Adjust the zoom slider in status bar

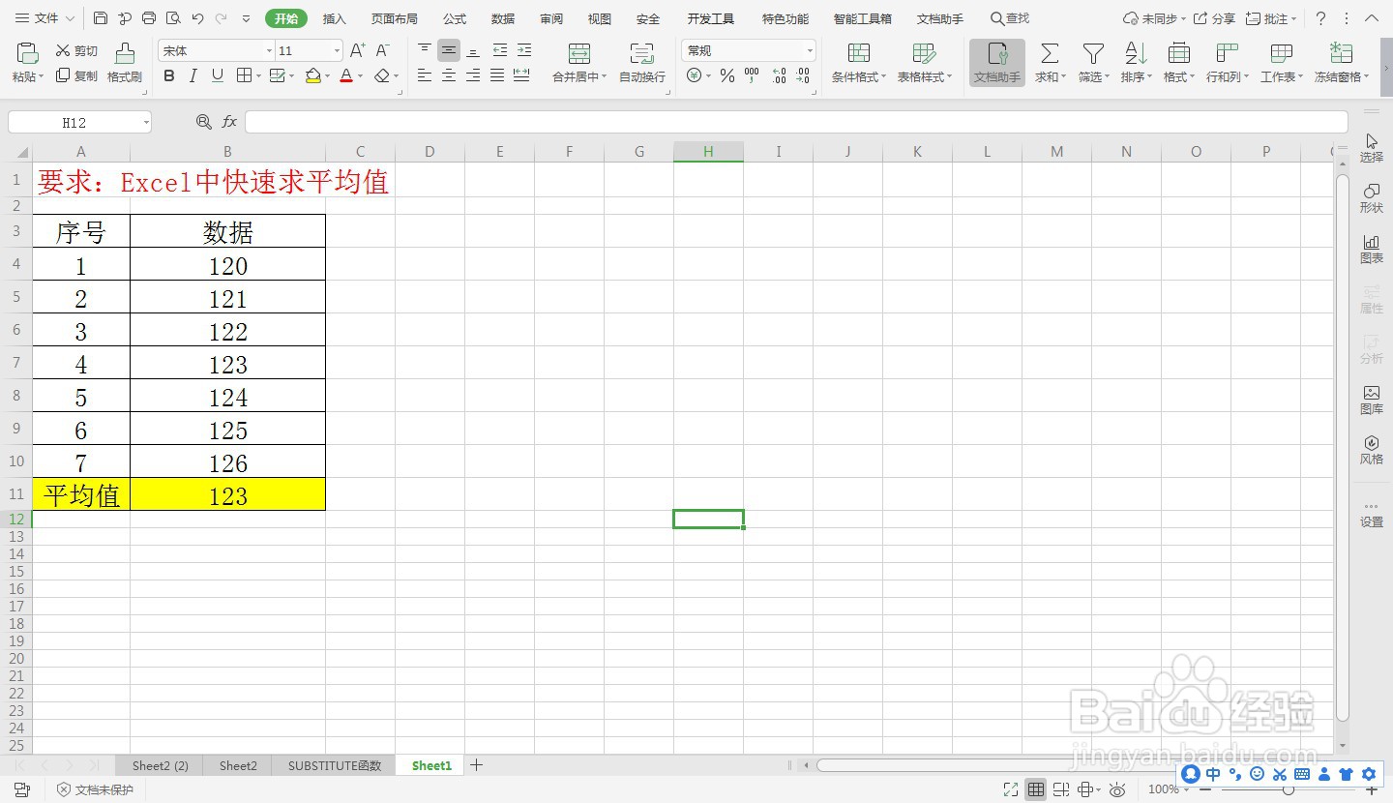[x=1288, y=789]
